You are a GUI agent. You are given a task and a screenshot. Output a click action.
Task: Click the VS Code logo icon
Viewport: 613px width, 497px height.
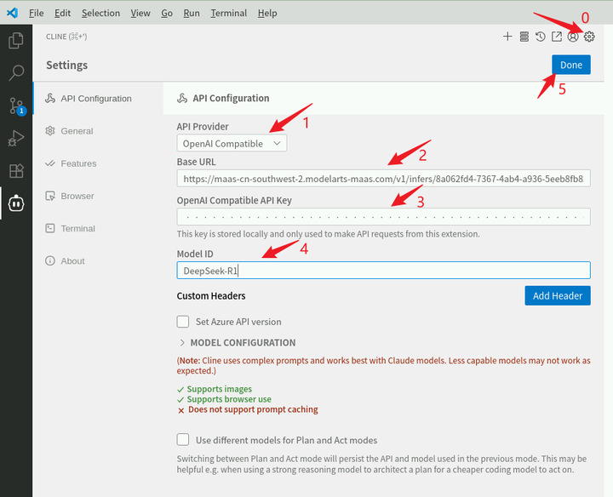[x=12, y=13]
